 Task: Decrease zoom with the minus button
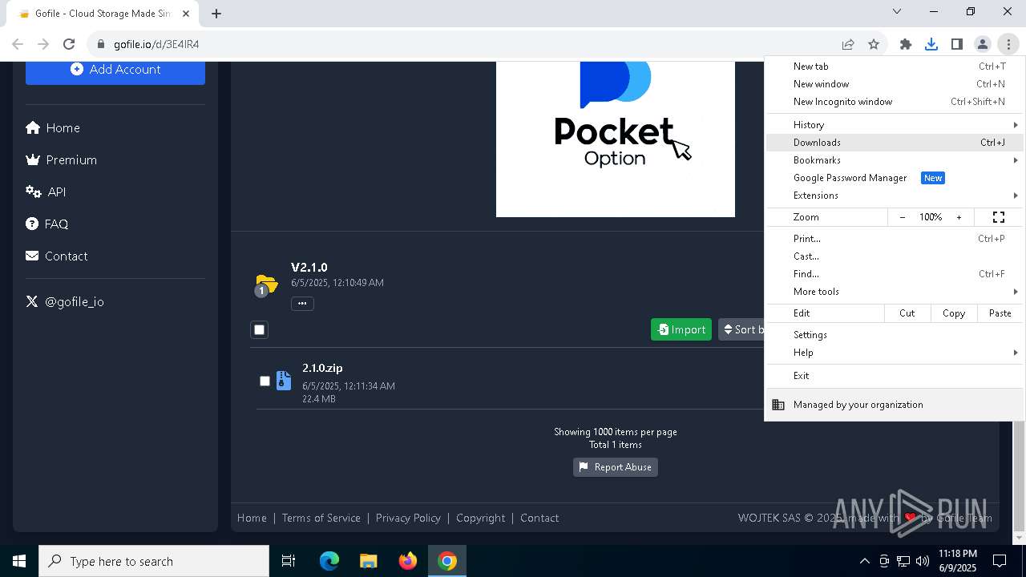[903, 217]
